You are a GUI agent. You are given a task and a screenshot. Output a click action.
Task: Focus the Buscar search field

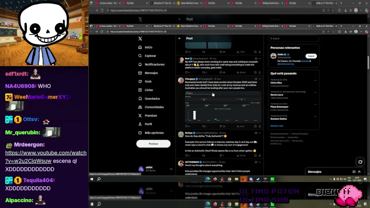tap(294, 38)
